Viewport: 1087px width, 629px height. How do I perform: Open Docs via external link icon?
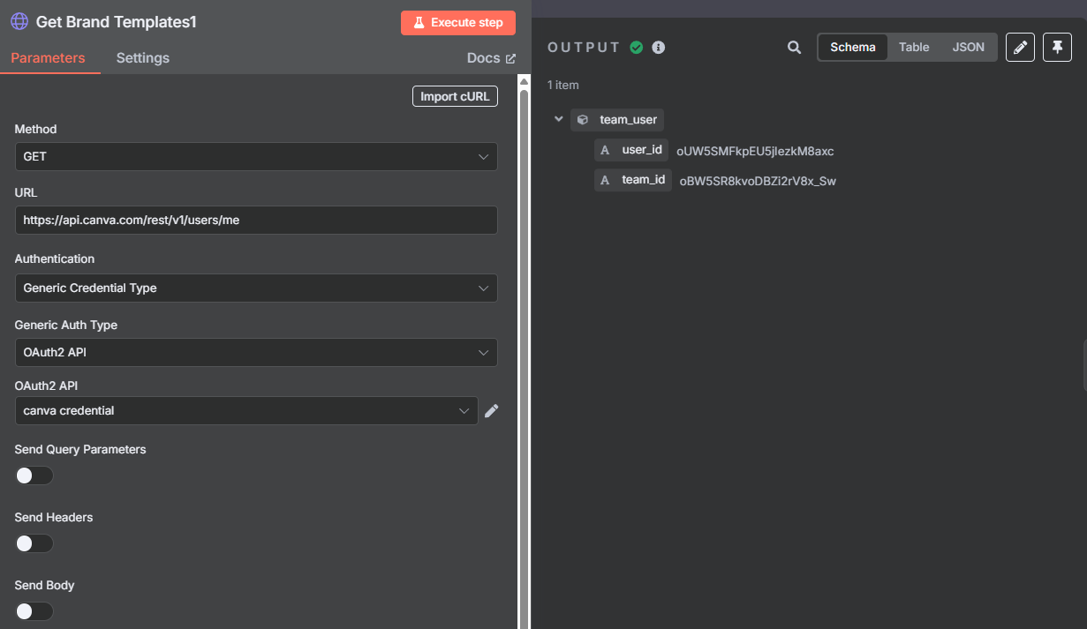point(510,58)
